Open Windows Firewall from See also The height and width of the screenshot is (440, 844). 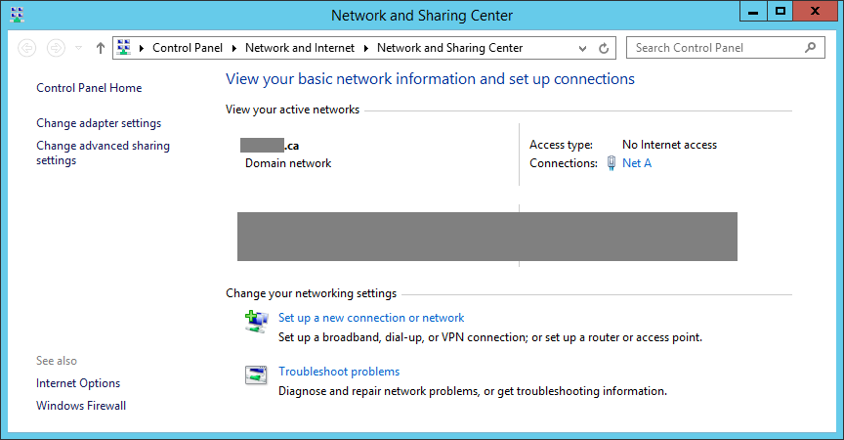pyautogui.click(x=81, y=406)
